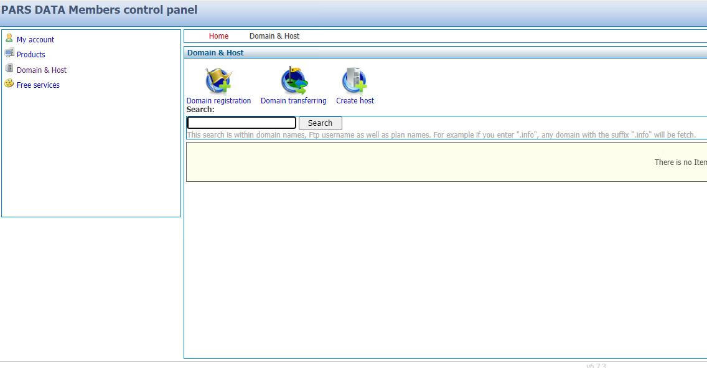The height and width of the screenshot is (368, 707).
Task: Click the Free services smiley icon
Action: pos(9,83)
